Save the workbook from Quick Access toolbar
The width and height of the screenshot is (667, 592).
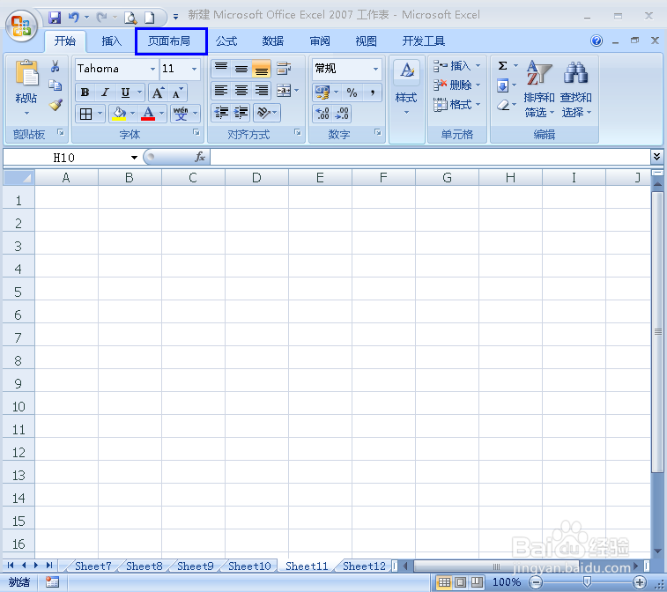55,18
